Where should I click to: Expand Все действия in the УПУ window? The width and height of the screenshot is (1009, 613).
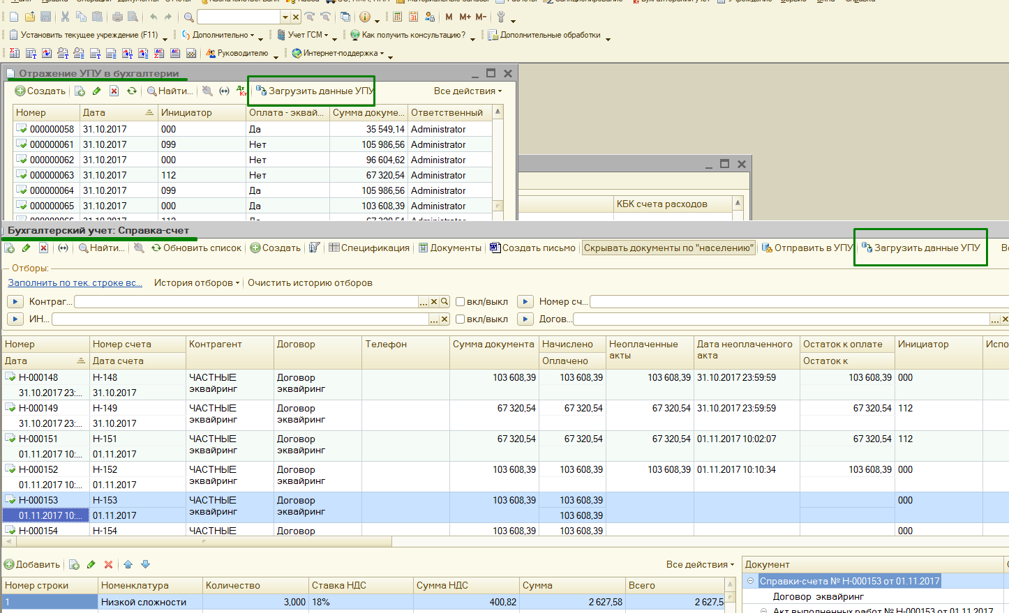click(468, 91)
